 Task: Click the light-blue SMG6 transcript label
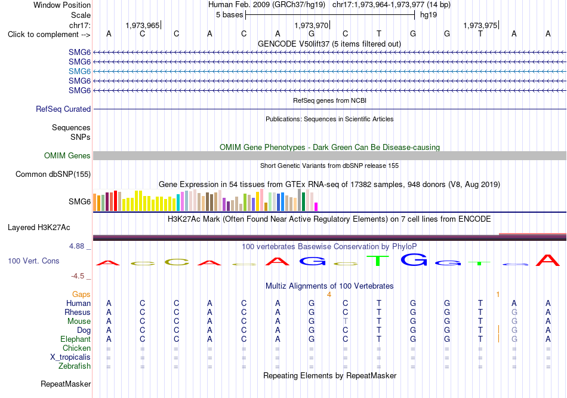point(79,71)
